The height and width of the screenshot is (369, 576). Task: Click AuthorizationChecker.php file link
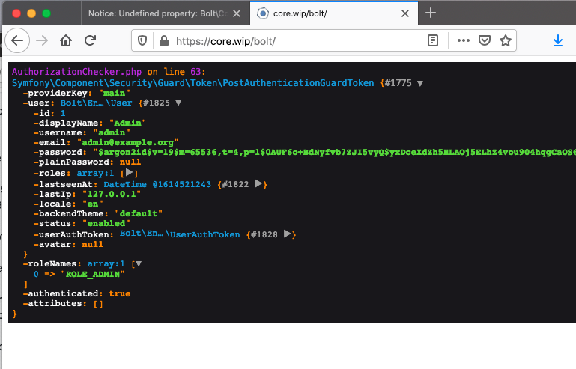click(77, 72)
